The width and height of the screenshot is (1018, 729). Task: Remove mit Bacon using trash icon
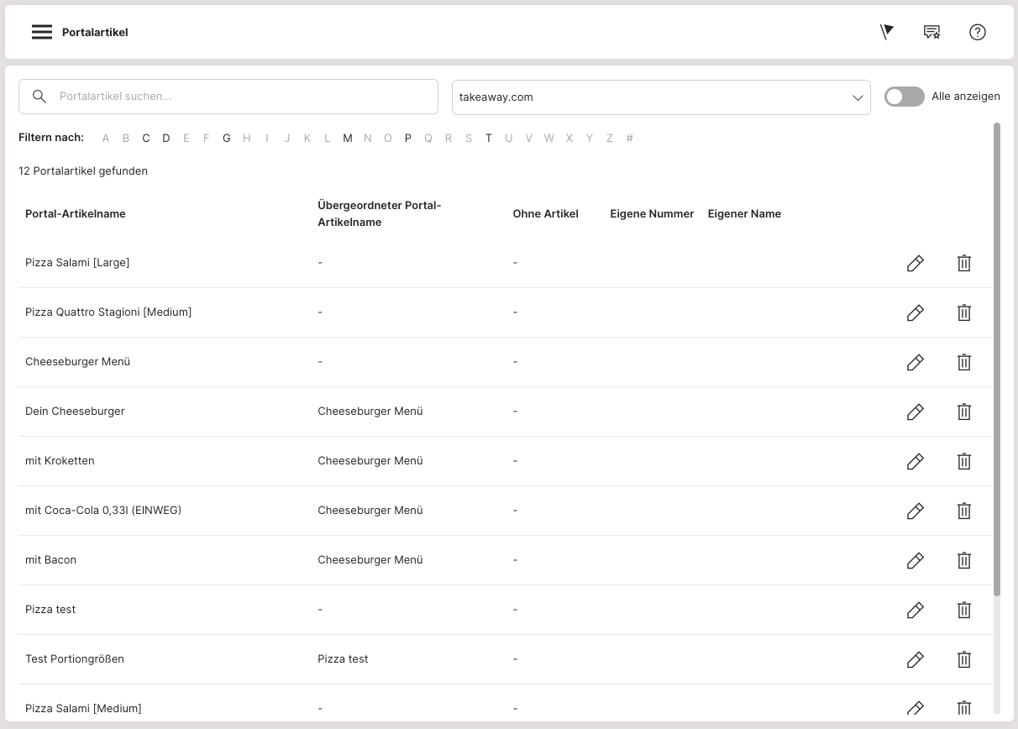pos(963,560)
